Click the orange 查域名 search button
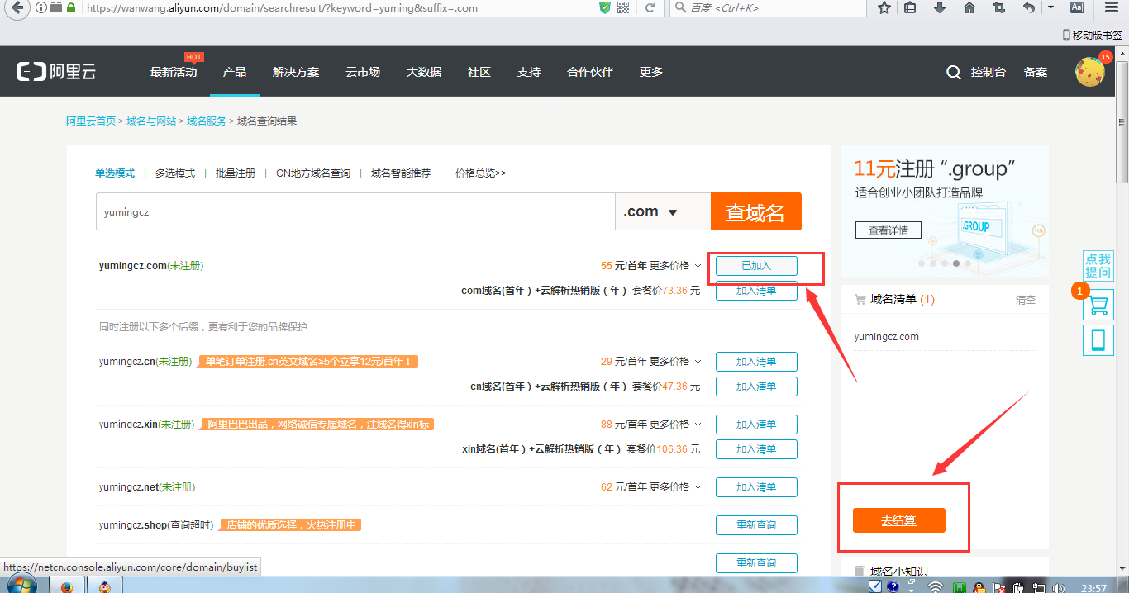The width and height of the screenshot is (1129, 593). click(x=756, y=211)
